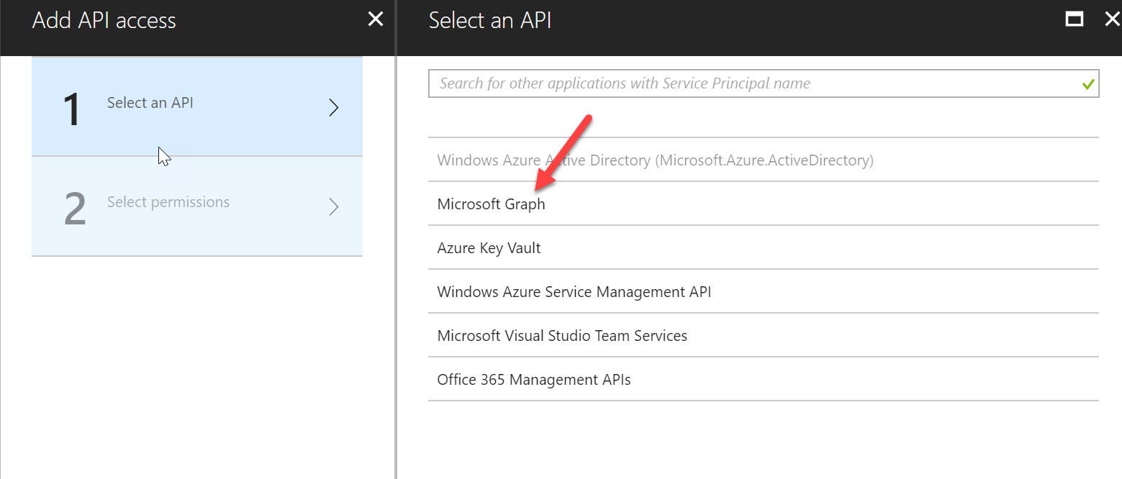
Task: Close the Add API access blade
Action: tap(375, 19)
